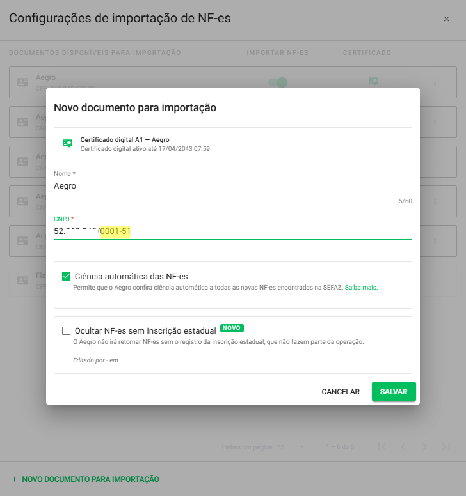This screenshot has height=496, width=466.
Task: Focus the Nome text field
Action: [232, 186]
